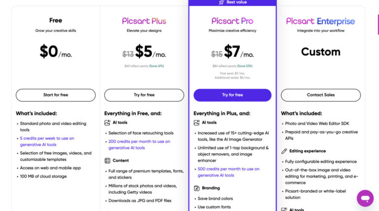Click the Content icon in the Plus plan
The image size is (379, 211).
pos(108,161)
